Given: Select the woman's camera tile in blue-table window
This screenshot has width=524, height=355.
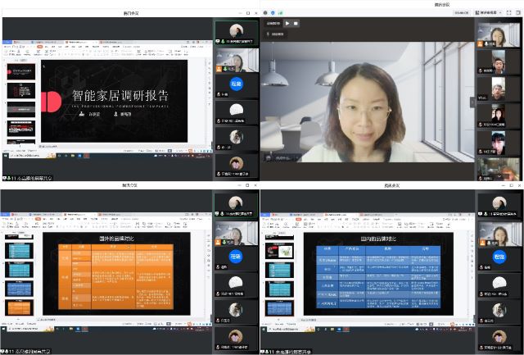Looking at the screenshot, I should coord(499,234).
